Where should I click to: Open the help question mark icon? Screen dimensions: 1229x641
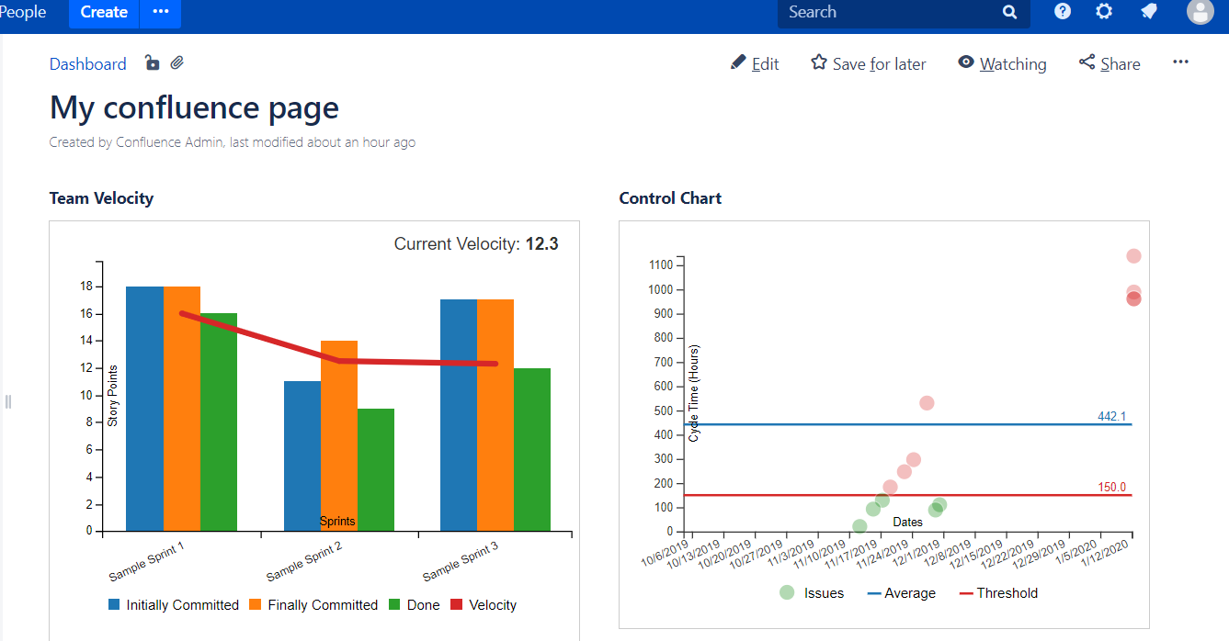(1063, 12)
